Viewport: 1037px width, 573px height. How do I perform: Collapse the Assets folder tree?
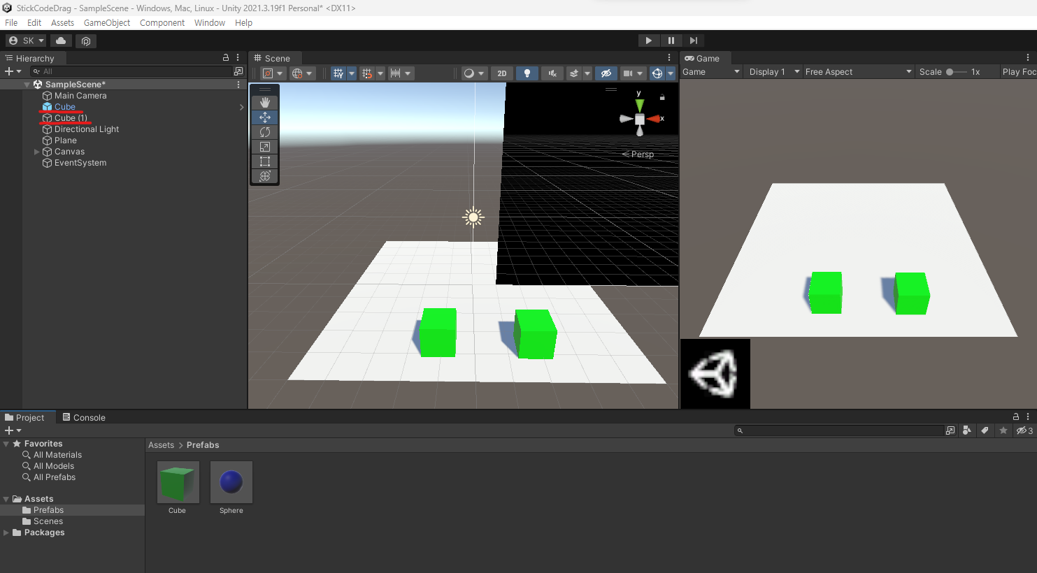6,499
